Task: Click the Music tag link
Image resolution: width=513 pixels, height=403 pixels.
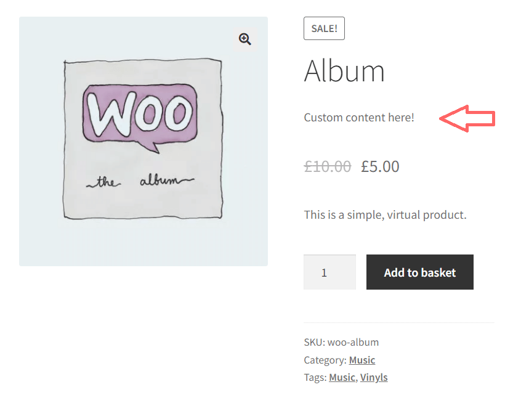Action: (x=342, y=377)
